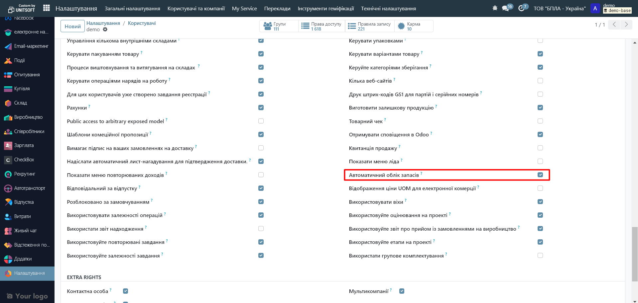Open the Склад app in sidebar

point(21,103)
